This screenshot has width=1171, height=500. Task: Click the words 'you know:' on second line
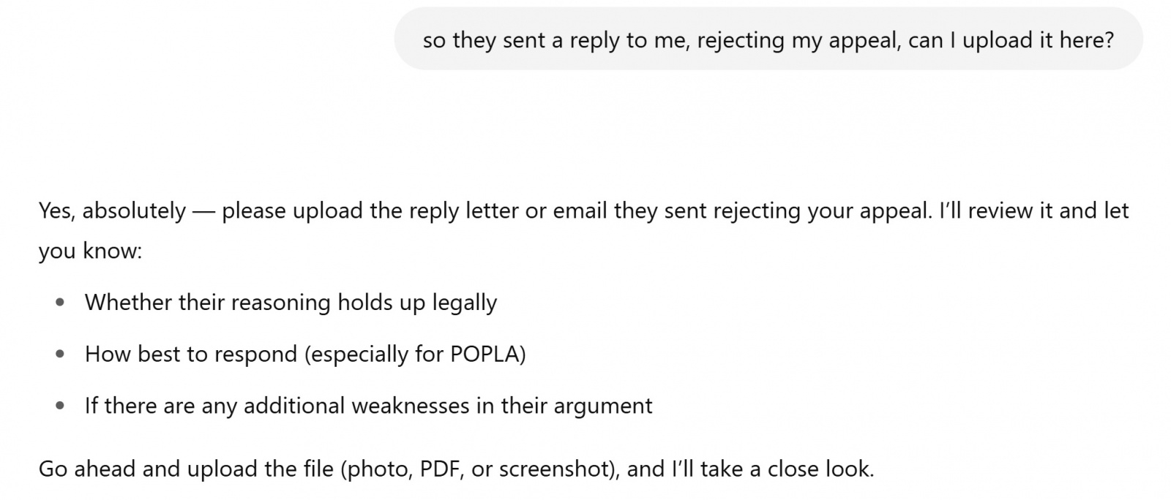90,251
